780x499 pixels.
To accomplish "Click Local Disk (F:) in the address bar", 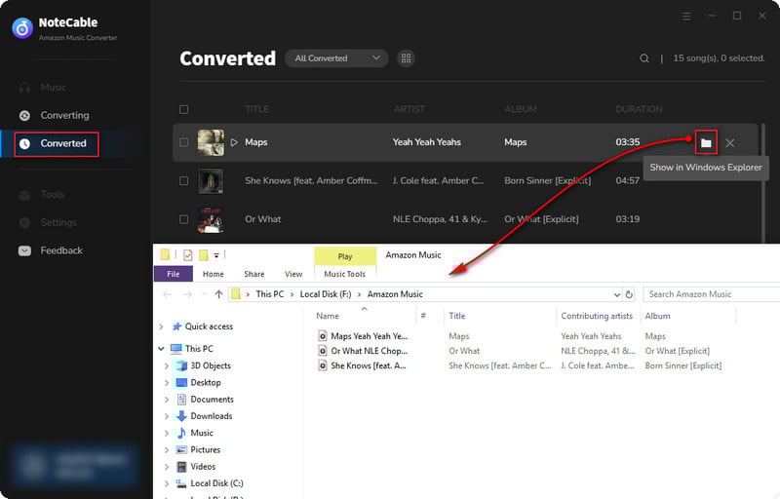I will pos(326,294).
